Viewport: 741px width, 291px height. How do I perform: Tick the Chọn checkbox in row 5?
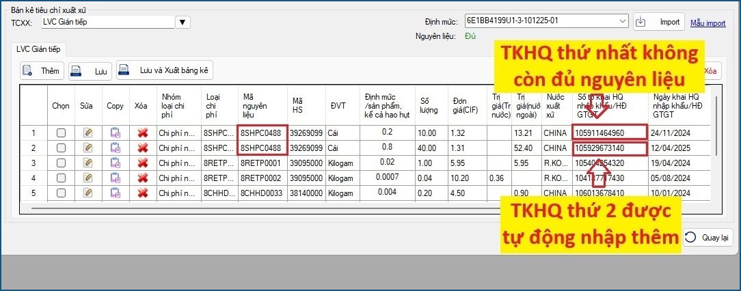pos(61,193)
